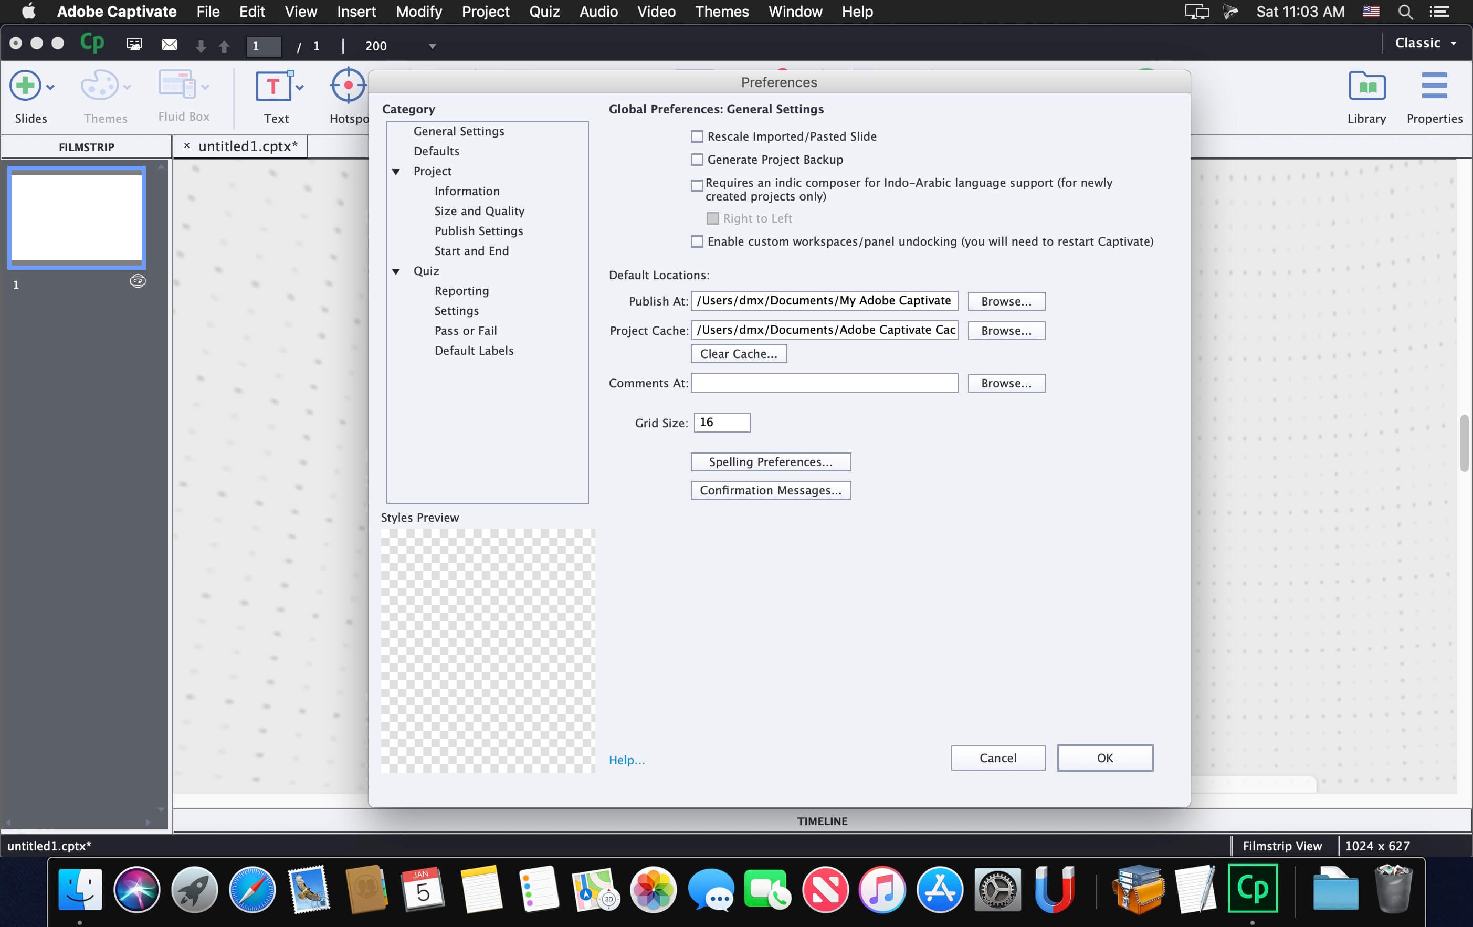
Task: Go to previous slide up arrow
Action: (224, 46)
